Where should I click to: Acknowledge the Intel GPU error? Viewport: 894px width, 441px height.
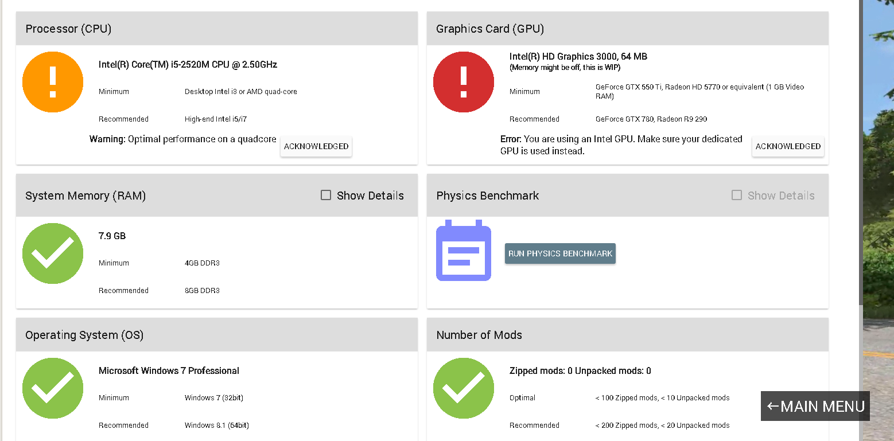788,146
